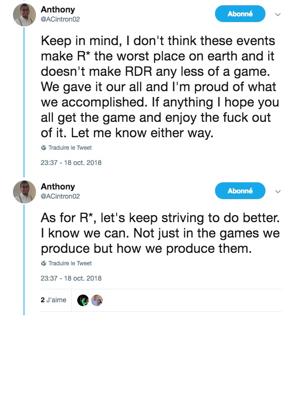Open the second tweet's 23:37 timestamp link
The height and width of the screenshot is (403, 300).
coord(71,278)
